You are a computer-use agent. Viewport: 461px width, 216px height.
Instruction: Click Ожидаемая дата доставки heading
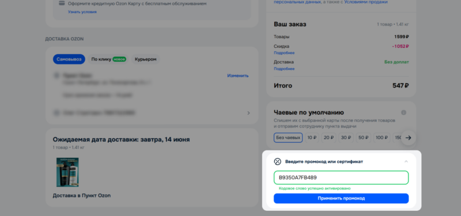point(121,139)
